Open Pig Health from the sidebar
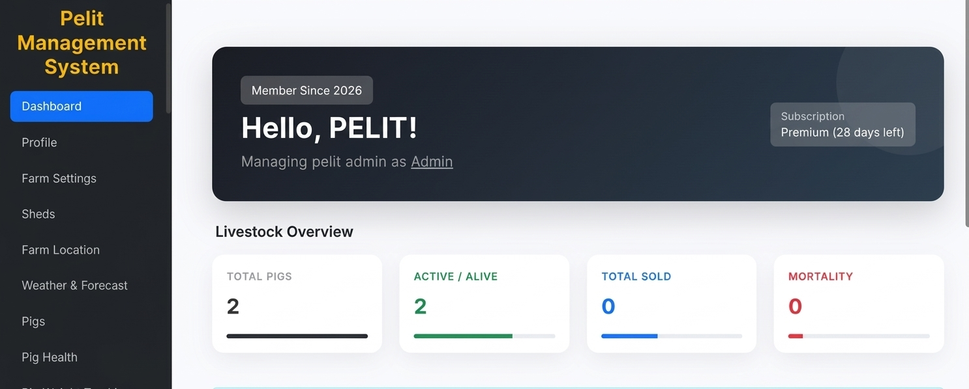Screen dimensions: 969x389 click(49, 356)
